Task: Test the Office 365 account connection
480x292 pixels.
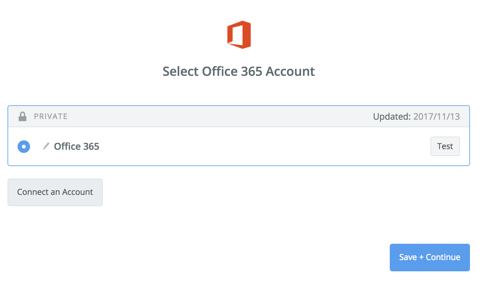Action: pyautogui.click(x=445, y=146)
